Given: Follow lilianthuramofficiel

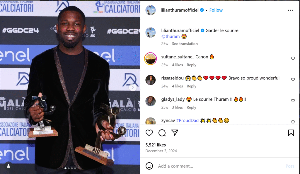Looking at the screenshot, I should click(x=216, y=10).
